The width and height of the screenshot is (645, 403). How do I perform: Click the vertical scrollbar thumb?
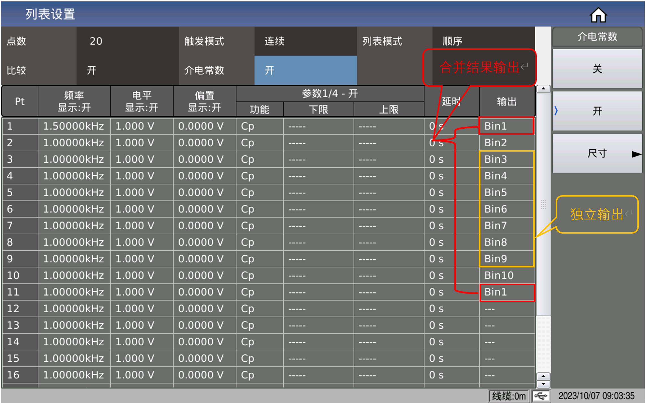pos(543,204)
